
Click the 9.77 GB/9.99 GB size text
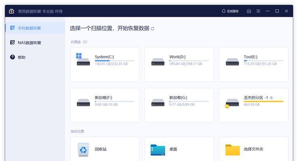pos(182,105)
